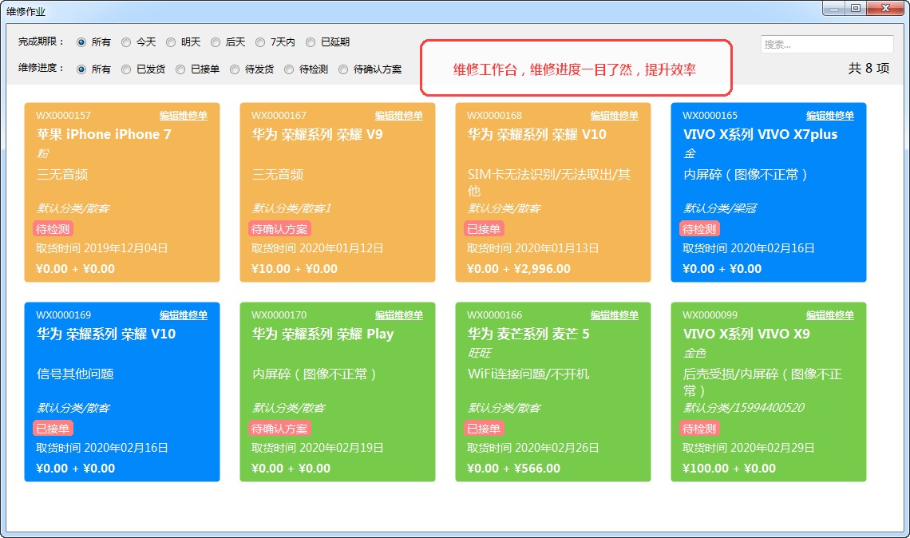The image size is (910, 538).
Task: Click 华为 荣耀系列 荣耀 Play title
Action: pyautogui.click(x=322, y=334)
